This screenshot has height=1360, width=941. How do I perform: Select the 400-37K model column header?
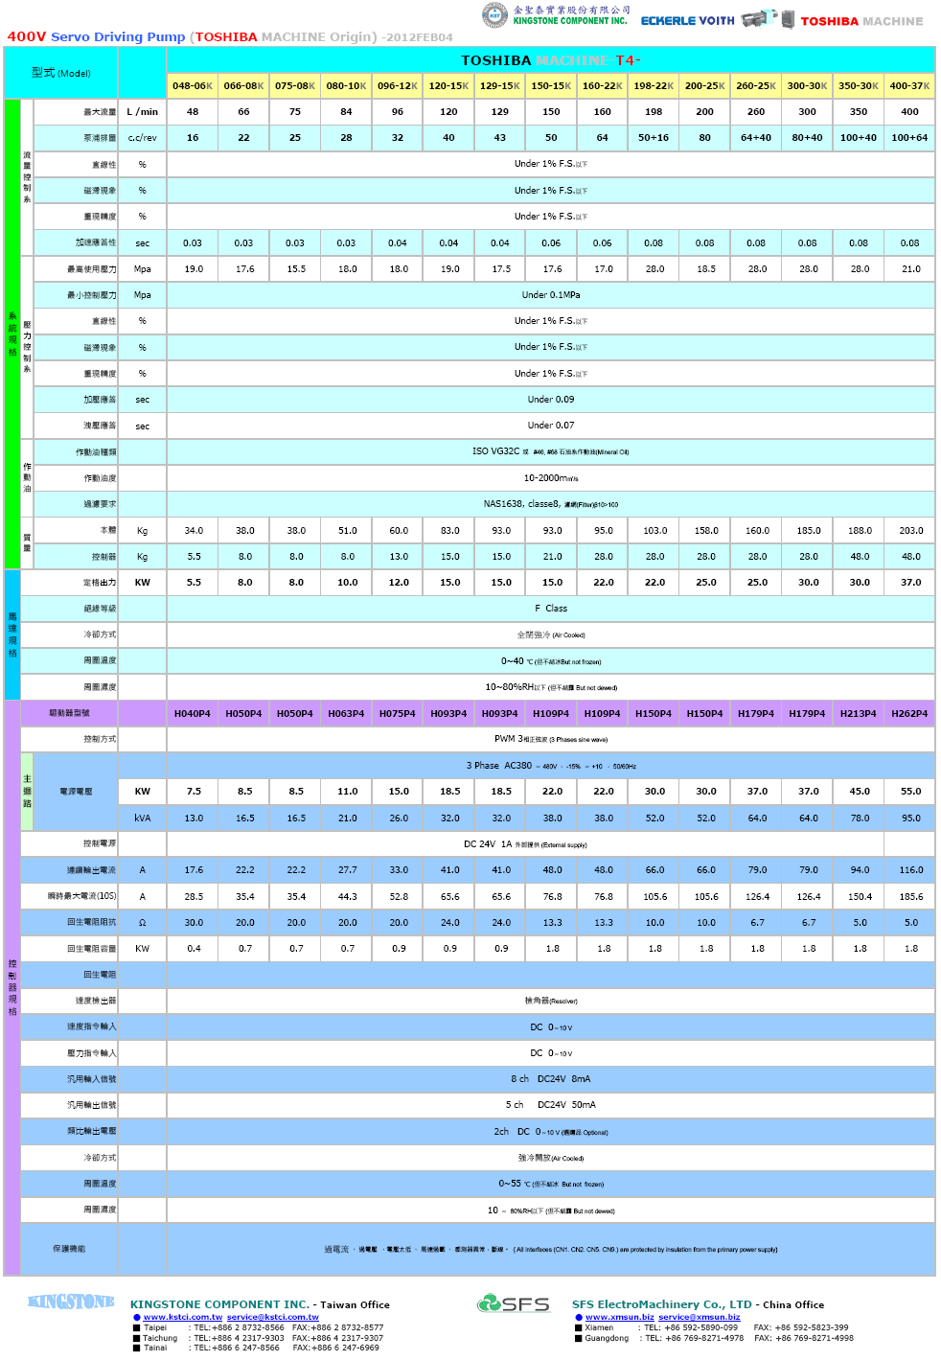click(x=909, y=86)
